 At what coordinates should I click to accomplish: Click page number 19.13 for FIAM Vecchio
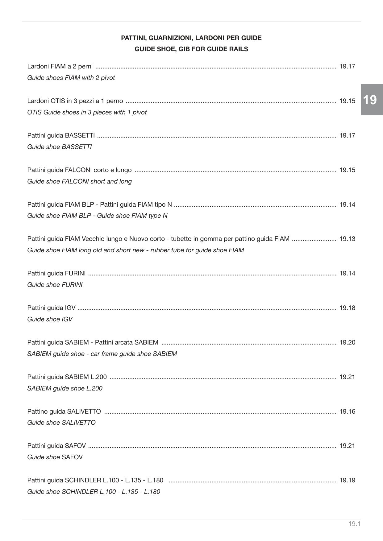[x=347, y=239]
